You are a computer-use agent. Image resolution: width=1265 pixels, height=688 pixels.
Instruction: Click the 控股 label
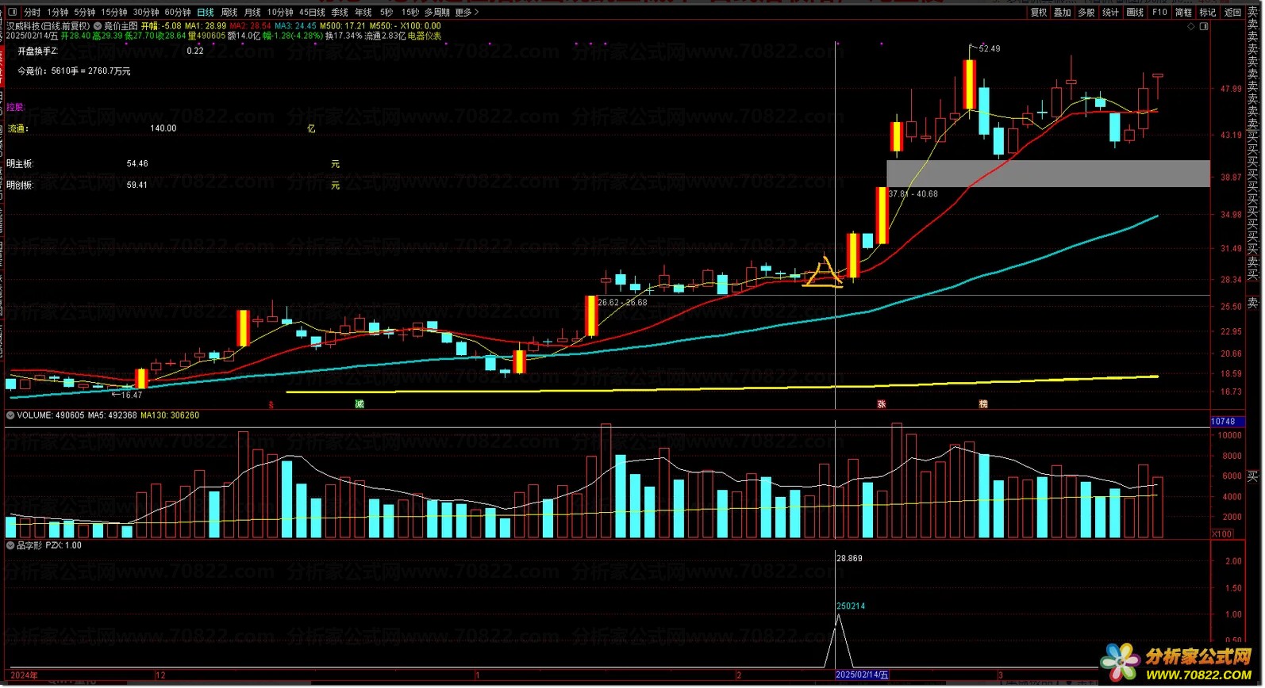pyautogui.click(x=15, y=107)
